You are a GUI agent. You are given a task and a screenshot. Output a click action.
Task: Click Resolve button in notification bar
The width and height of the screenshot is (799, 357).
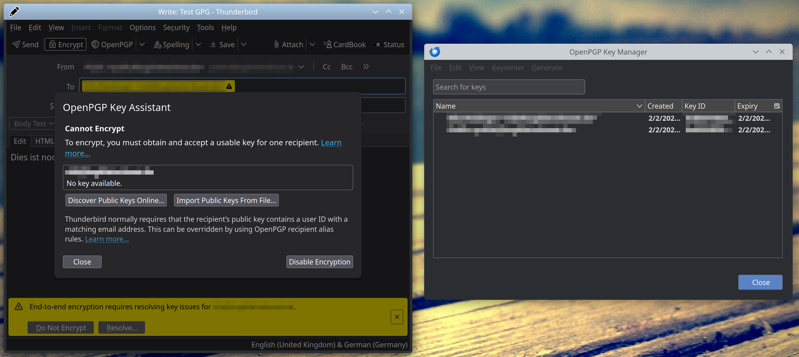122,328
